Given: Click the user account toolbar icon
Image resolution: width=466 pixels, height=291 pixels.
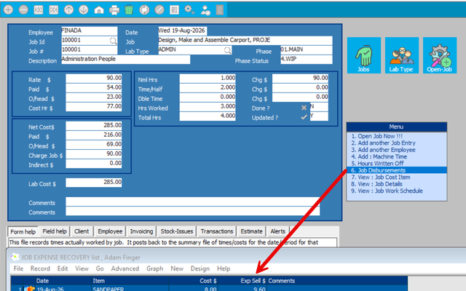Looking at the screenshot, I should (x=205, y=9).
